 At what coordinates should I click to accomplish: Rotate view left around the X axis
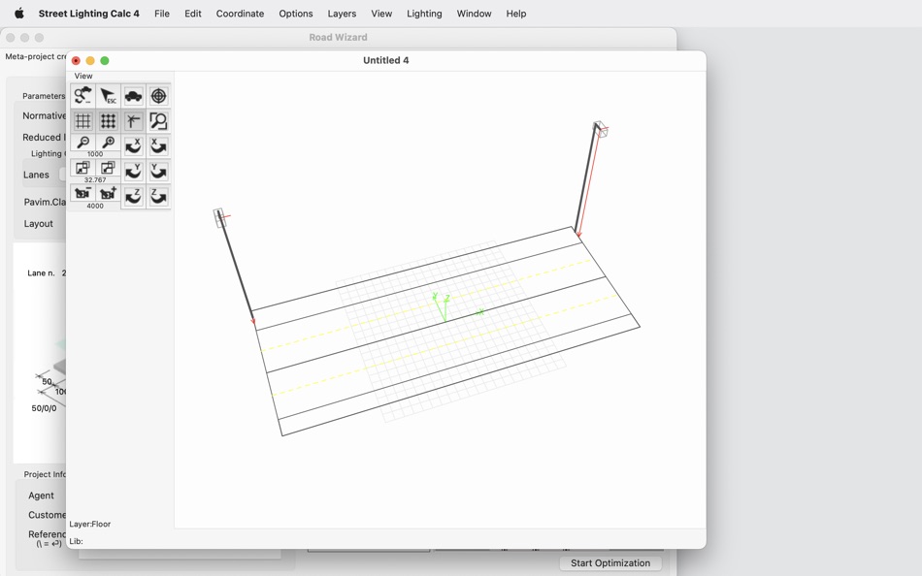(x=134, y=145)
